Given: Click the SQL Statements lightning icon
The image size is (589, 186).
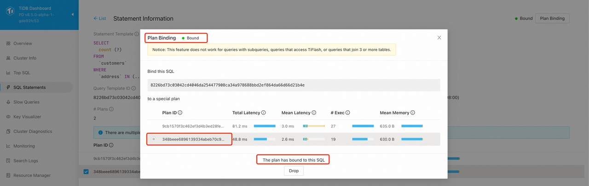Looking at the screenshot, I should pyautogui.click(x=8, y=88).
